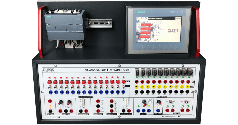
Task: Select the red AQ.1 analog output socket
Action: pos(112,111)
